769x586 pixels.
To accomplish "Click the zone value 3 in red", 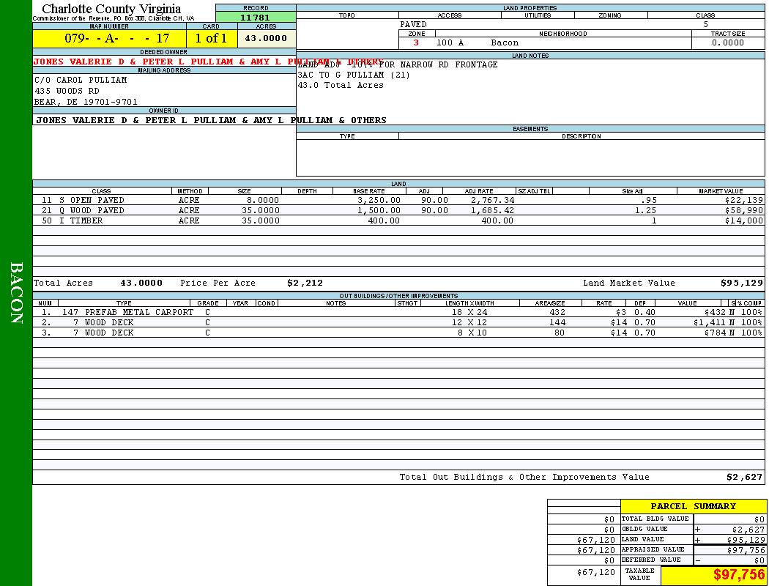I will (x=416, y=43).
